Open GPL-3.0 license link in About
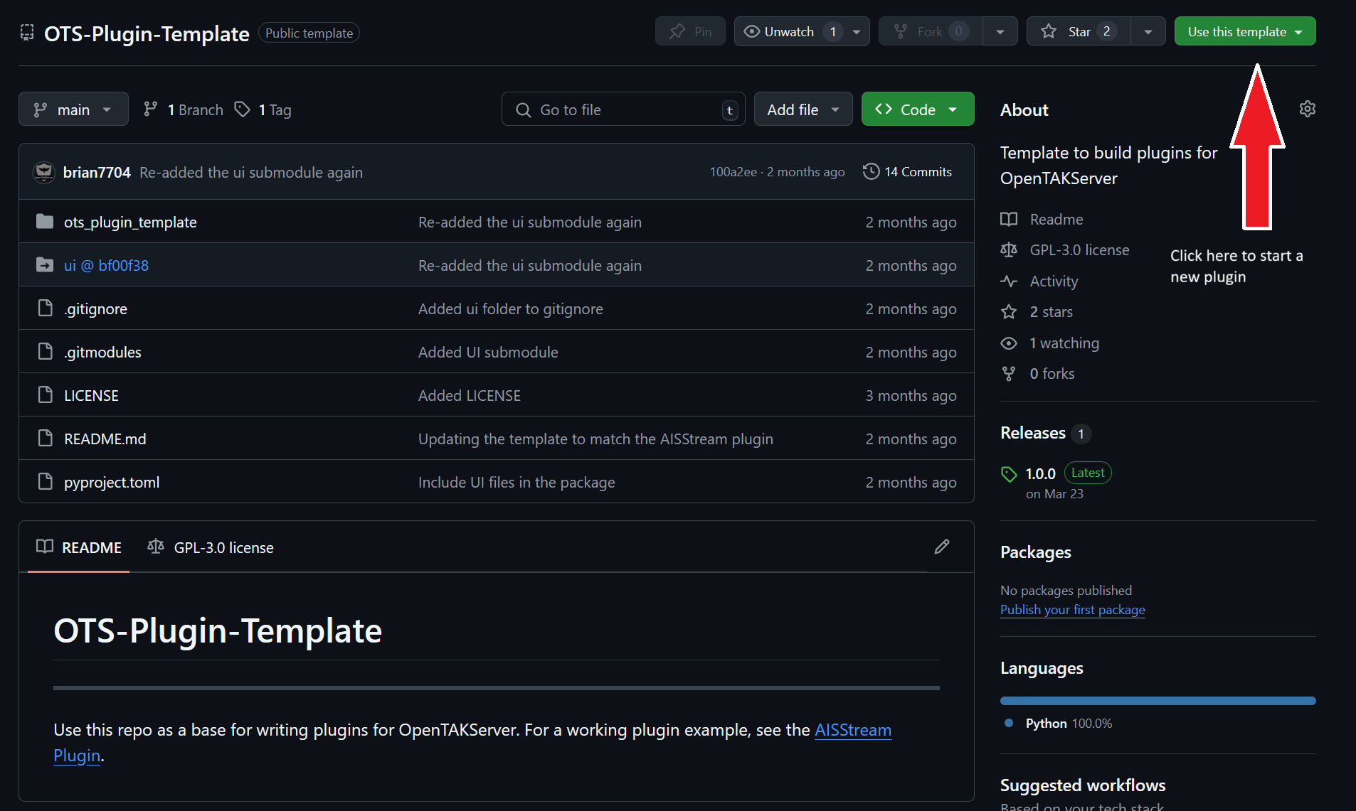The width and height of the screenshot is (1356, 811). click(1065, 249)
